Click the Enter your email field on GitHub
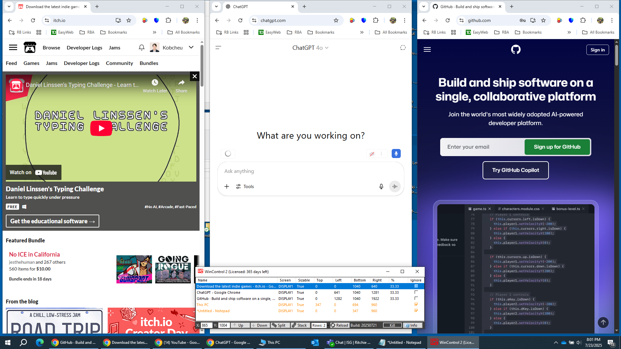The height and width of the screenshot is (349, 621). point(483,147)
